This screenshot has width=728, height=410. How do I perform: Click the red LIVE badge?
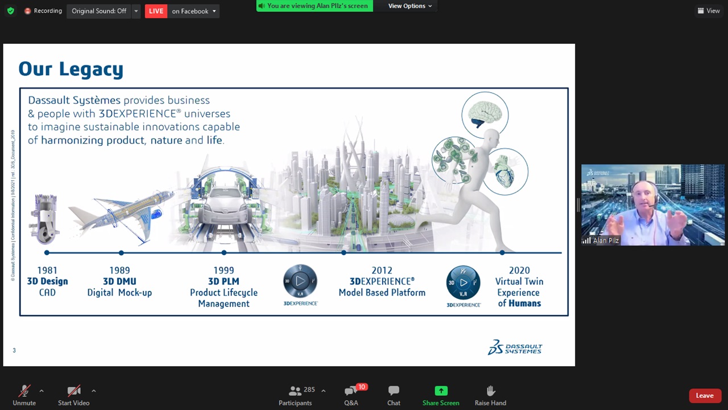tap(156, 11)
